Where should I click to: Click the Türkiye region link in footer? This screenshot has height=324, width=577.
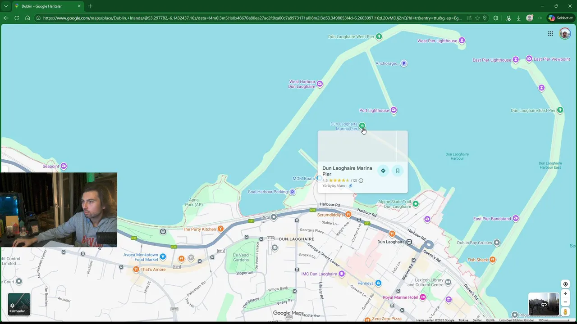(463, 320)
